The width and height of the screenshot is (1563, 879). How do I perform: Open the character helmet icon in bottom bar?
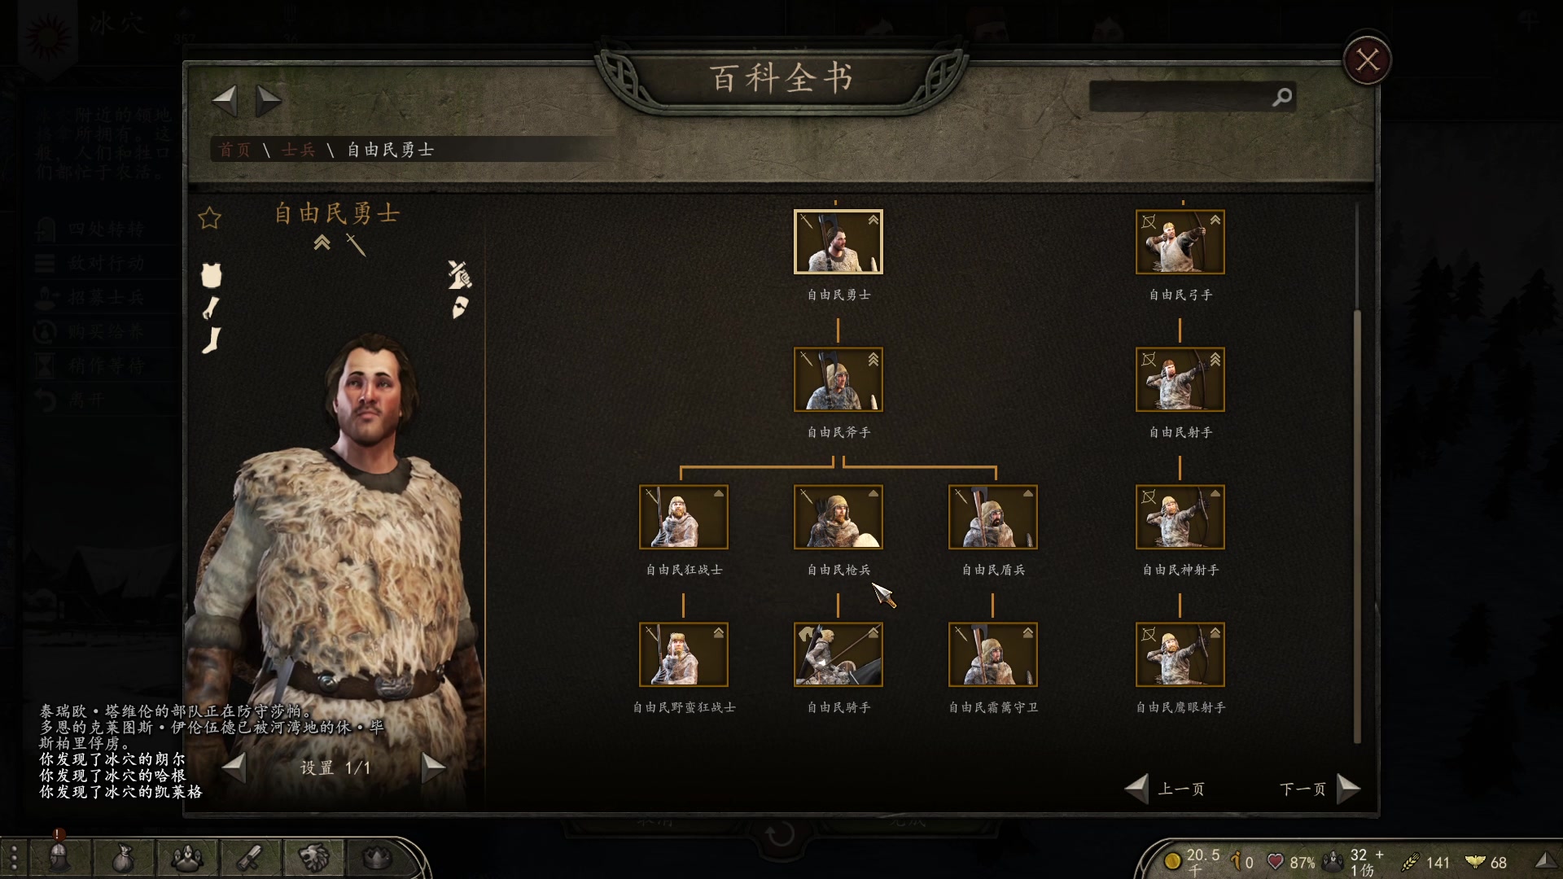59,856
